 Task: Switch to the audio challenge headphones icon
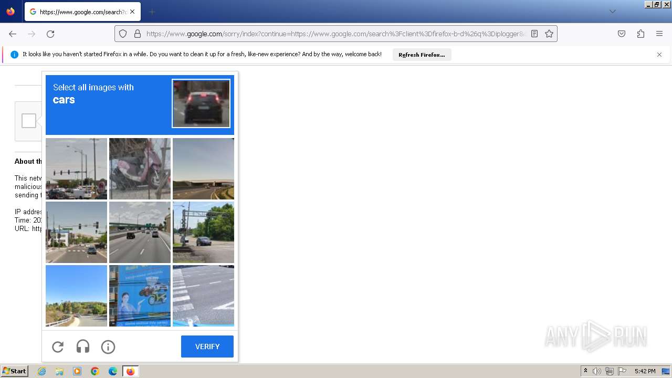pyautogui.click(x=83, y=346)
